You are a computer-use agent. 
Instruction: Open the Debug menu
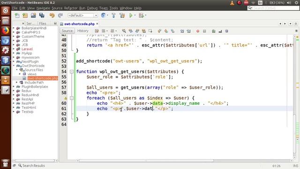(92, 8)
